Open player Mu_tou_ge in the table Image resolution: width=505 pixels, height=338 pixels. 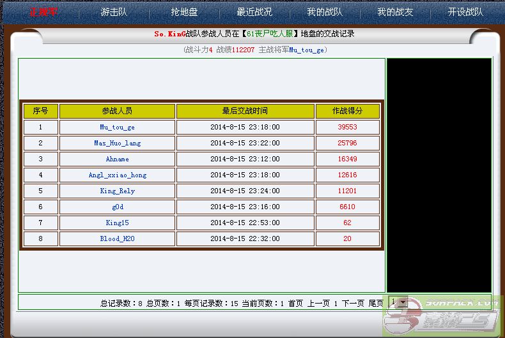pyautogui.click(x=117, y=127)
